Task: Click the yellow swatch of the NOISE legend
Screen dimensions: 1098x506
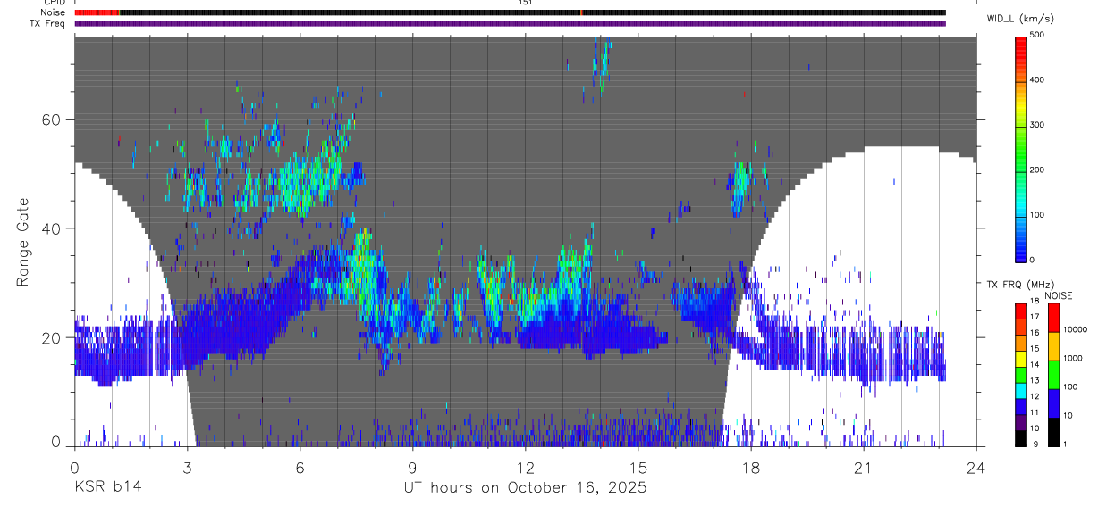Action: [1054, 346]
